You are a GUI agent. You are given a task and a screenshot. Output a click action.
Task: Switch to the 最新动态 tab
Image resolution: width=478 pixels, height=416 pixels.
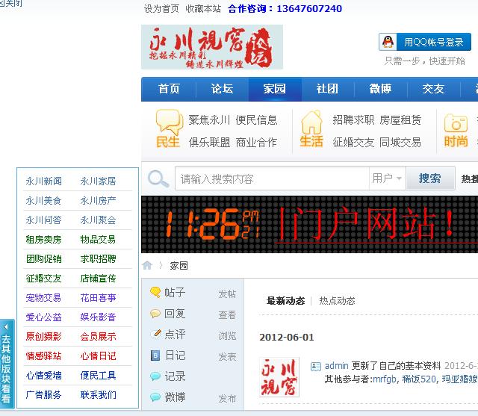[285, 301]
